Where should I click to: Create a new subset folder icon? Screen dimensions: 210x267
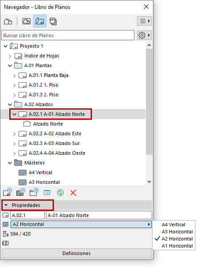pos(34,192)
